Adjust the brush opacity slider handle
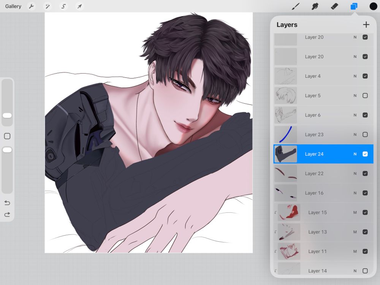 [x=7, y=150]
